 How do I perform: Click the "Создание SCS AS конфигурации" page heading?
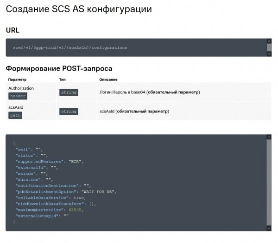click(x=78, y=9)
